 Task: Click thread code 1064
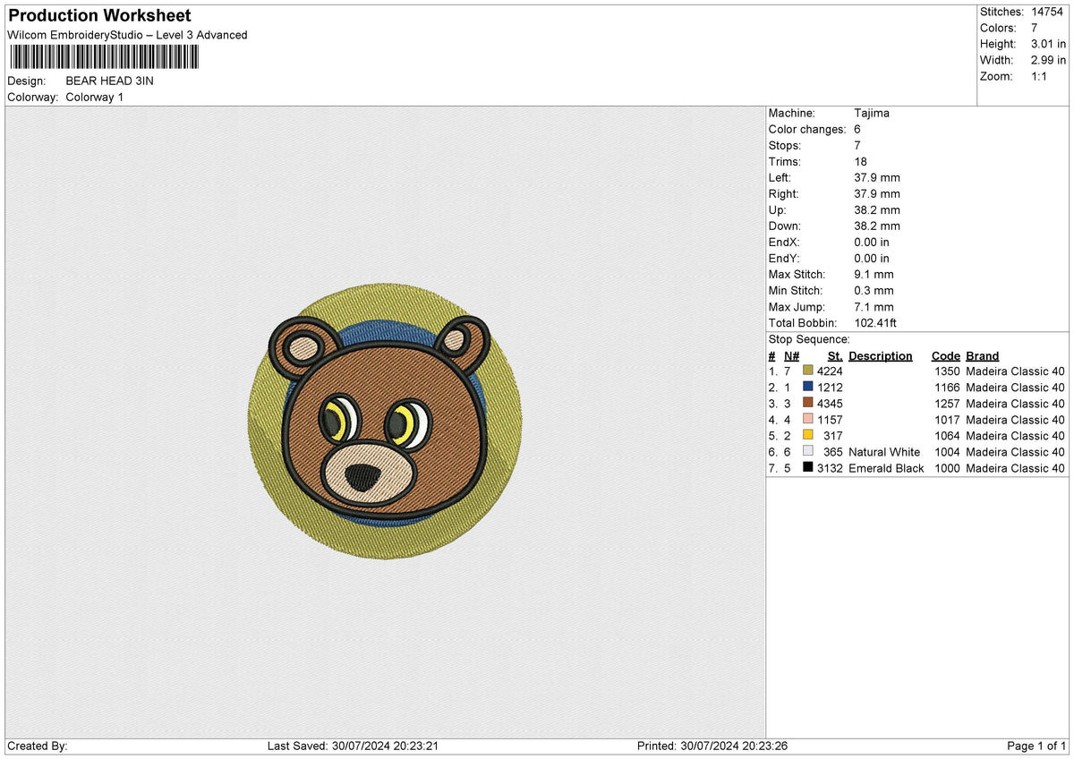[x=947, y=436]
